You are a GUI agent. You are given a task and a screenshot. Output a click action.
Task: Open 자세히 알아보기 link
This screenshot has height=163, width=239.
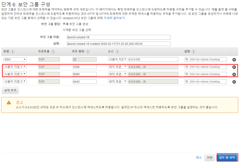click(114, 18)
